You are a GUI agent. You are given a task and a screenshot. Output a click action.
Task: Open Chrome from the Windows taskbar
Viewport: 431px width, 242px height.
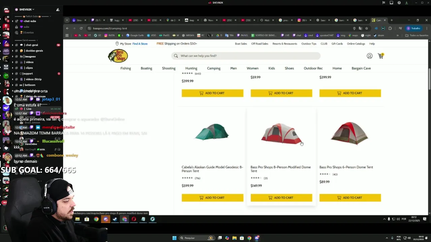coord(249,238)
